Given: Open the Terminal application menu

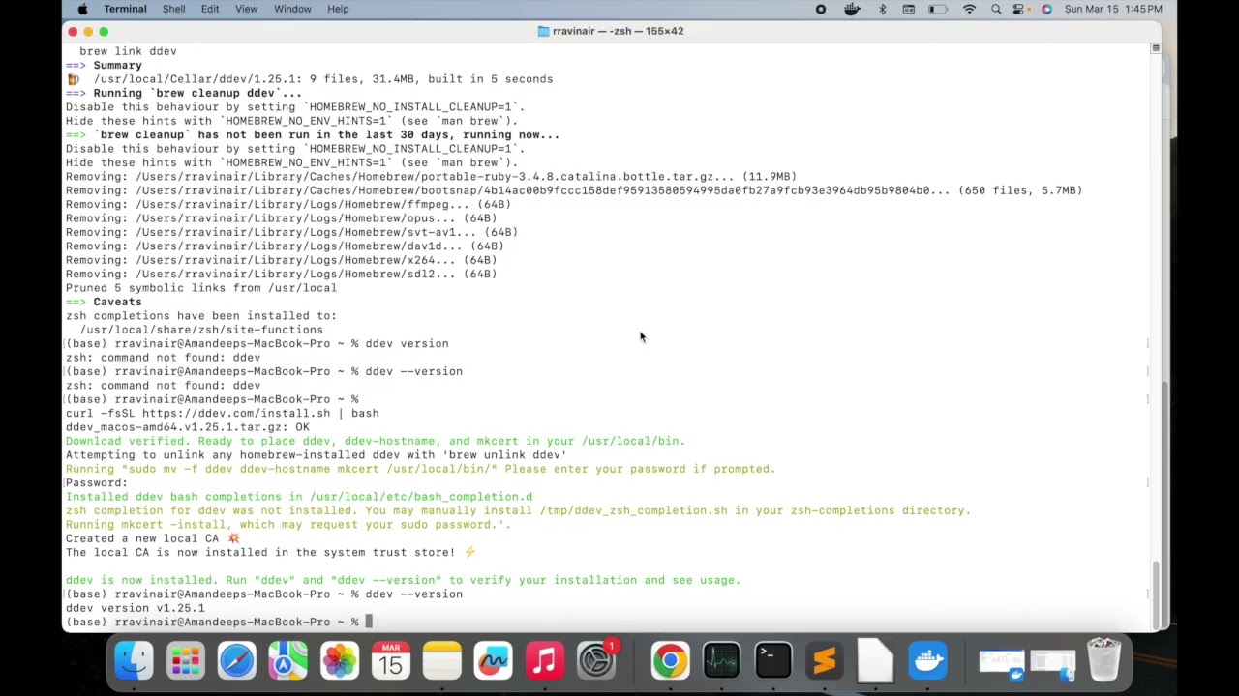Looking at the screenshot, I should coord(125,9).
